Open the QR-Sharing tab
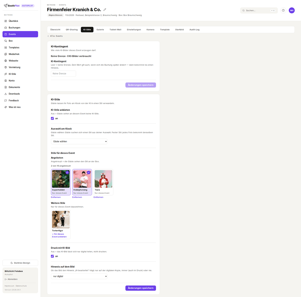This screenshot has width=301, height=297. pyautogui.click(x=72, y=30)
